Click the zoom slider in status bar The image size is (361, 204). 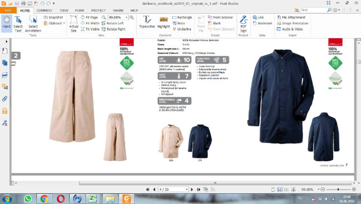point(338,189)
